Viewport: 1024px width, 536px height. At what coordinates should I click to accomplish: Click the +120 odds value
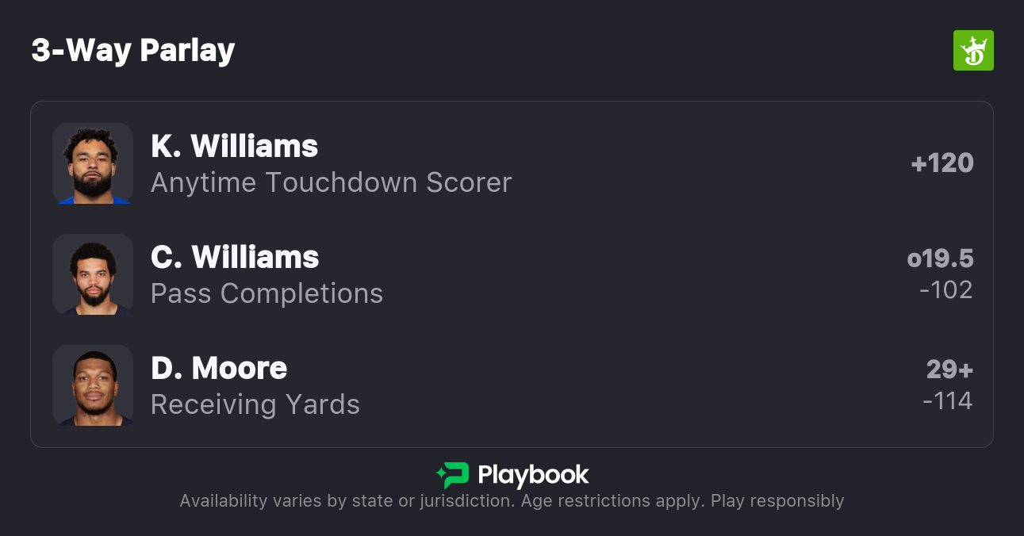pos(942,163)
